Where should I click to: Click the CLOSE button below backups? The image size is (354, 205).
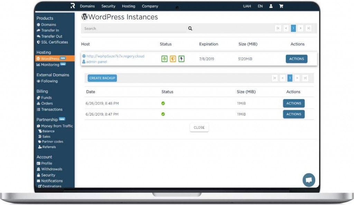tap(199, 127)
